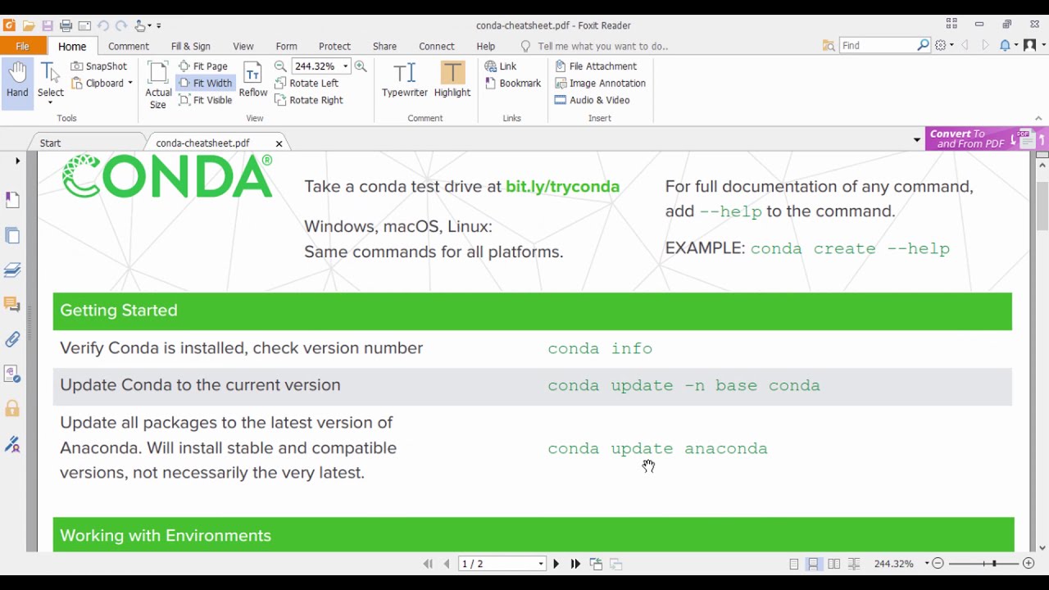Insert Audio & Video

(592, 100)
